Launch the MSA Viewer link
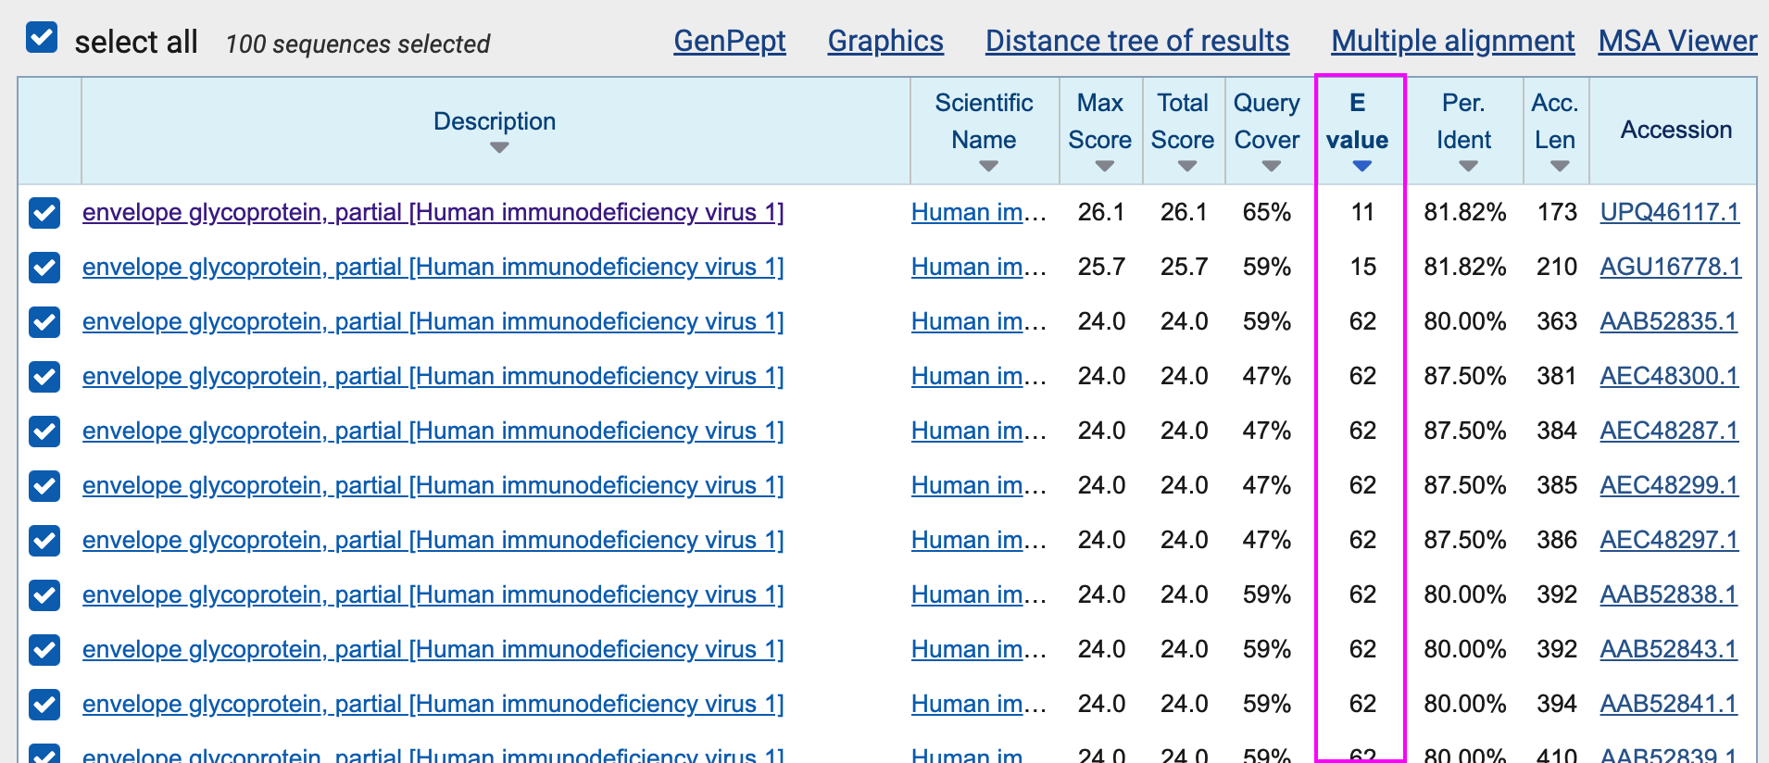Screen dimensions: 1769x763 click(1676, 41)
